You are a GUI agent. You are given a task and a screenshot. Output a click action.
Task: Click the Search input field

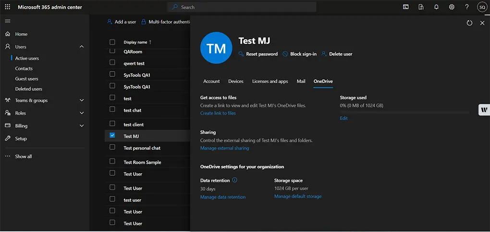point(242,7)
